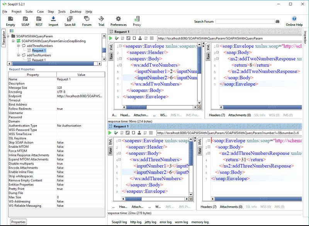Submit the top request with green play button

pos(111,39)
